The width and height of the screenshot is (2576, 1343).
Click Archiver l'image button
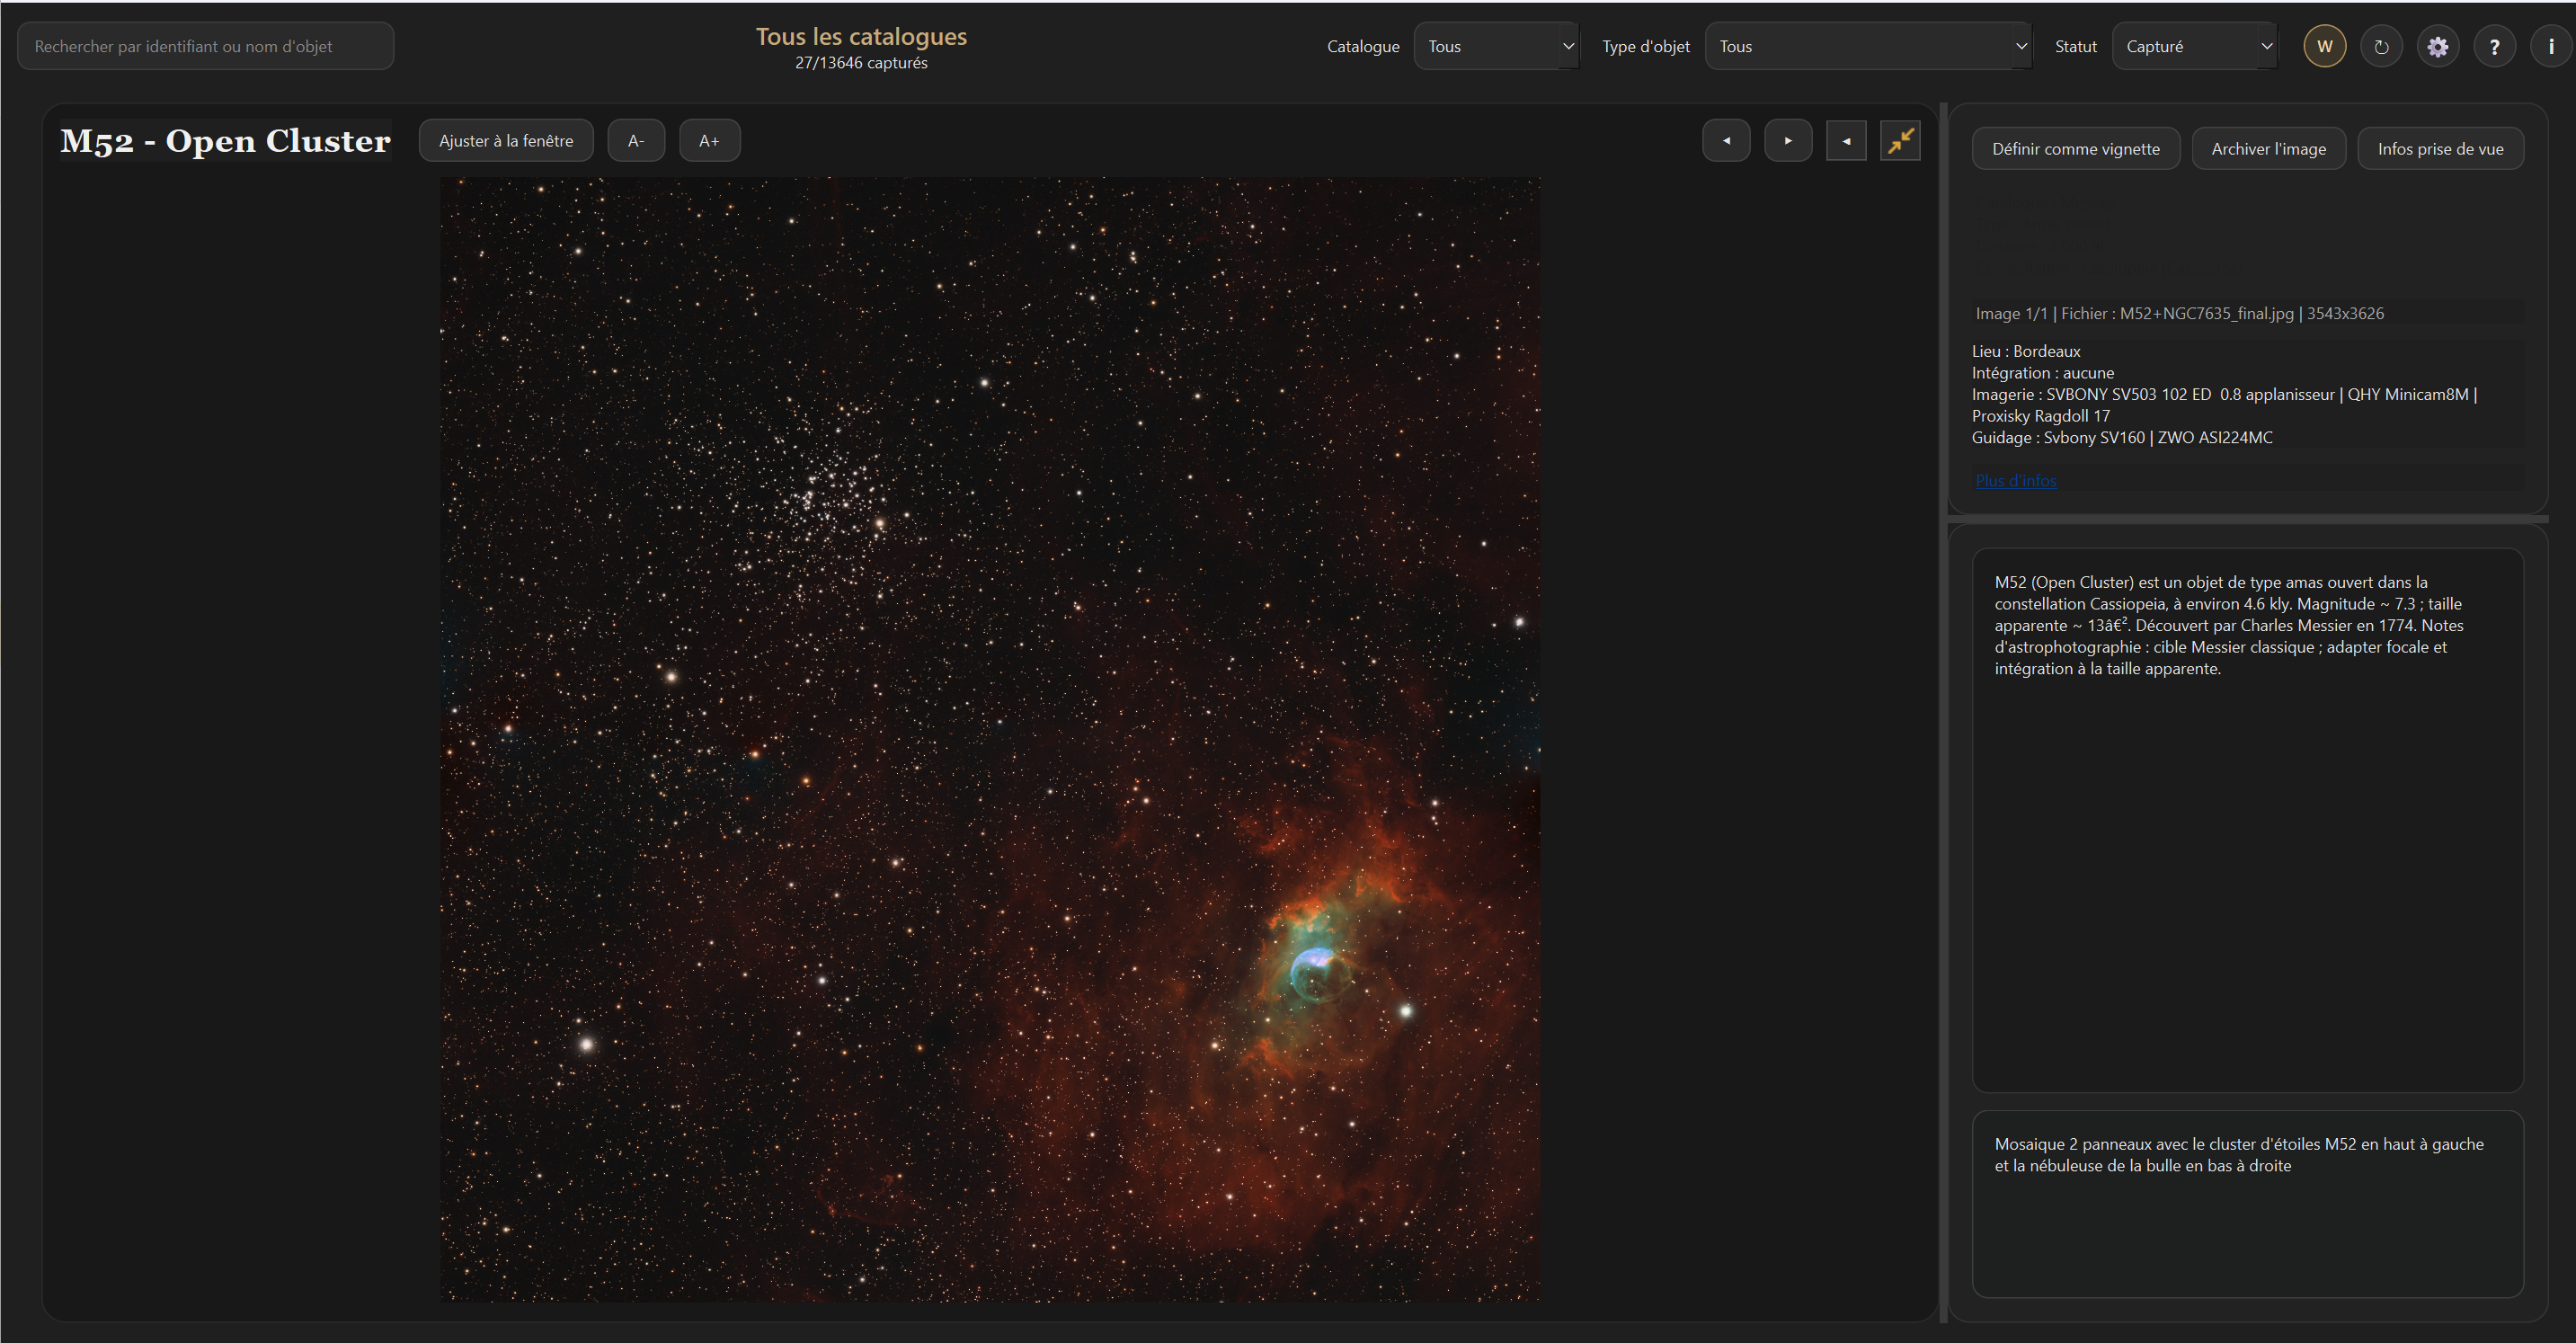[2268, 149]
